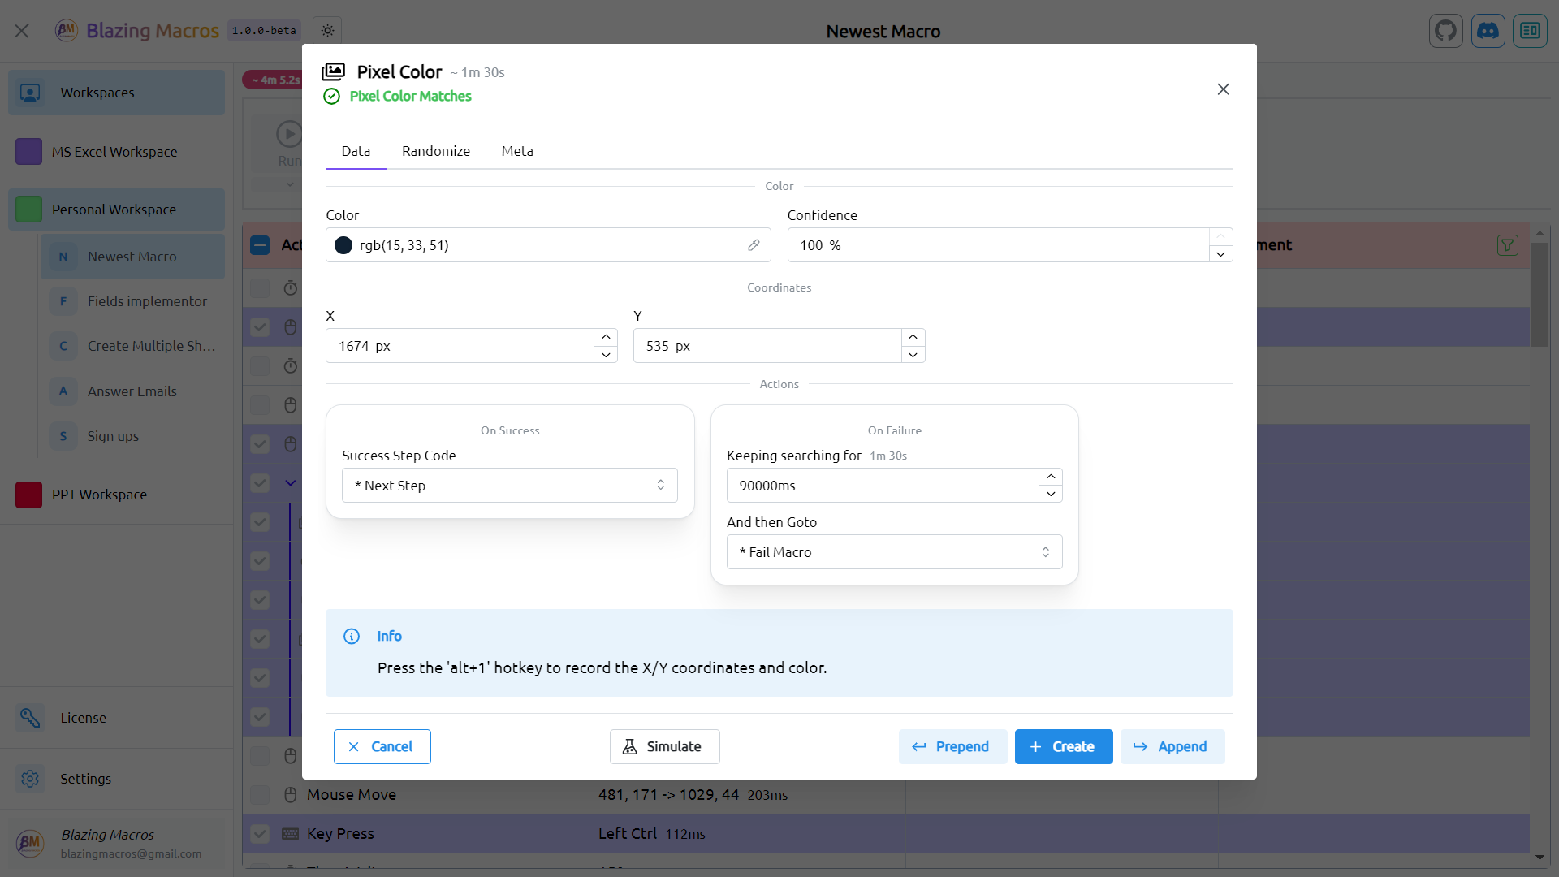Click the Cancel button
1559x877 pixels.
tap(382, 747)
